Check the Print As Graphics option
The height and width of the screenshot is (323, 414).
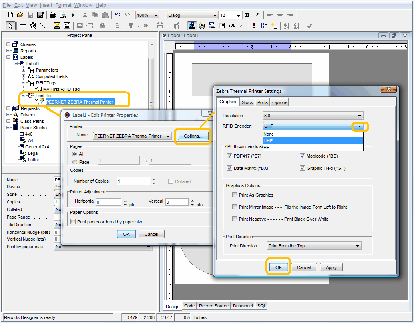click(x=235, y=195)
